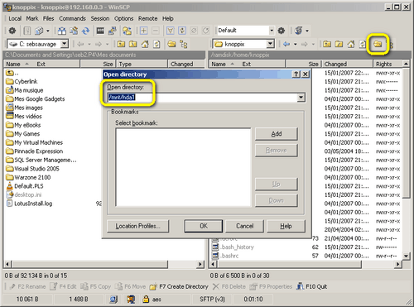Image resolution: width=414 pixels, height=307 pixels.
Task: Select .bash_history in remote panel
Action: pyautogui.click(x=233, y=247)
